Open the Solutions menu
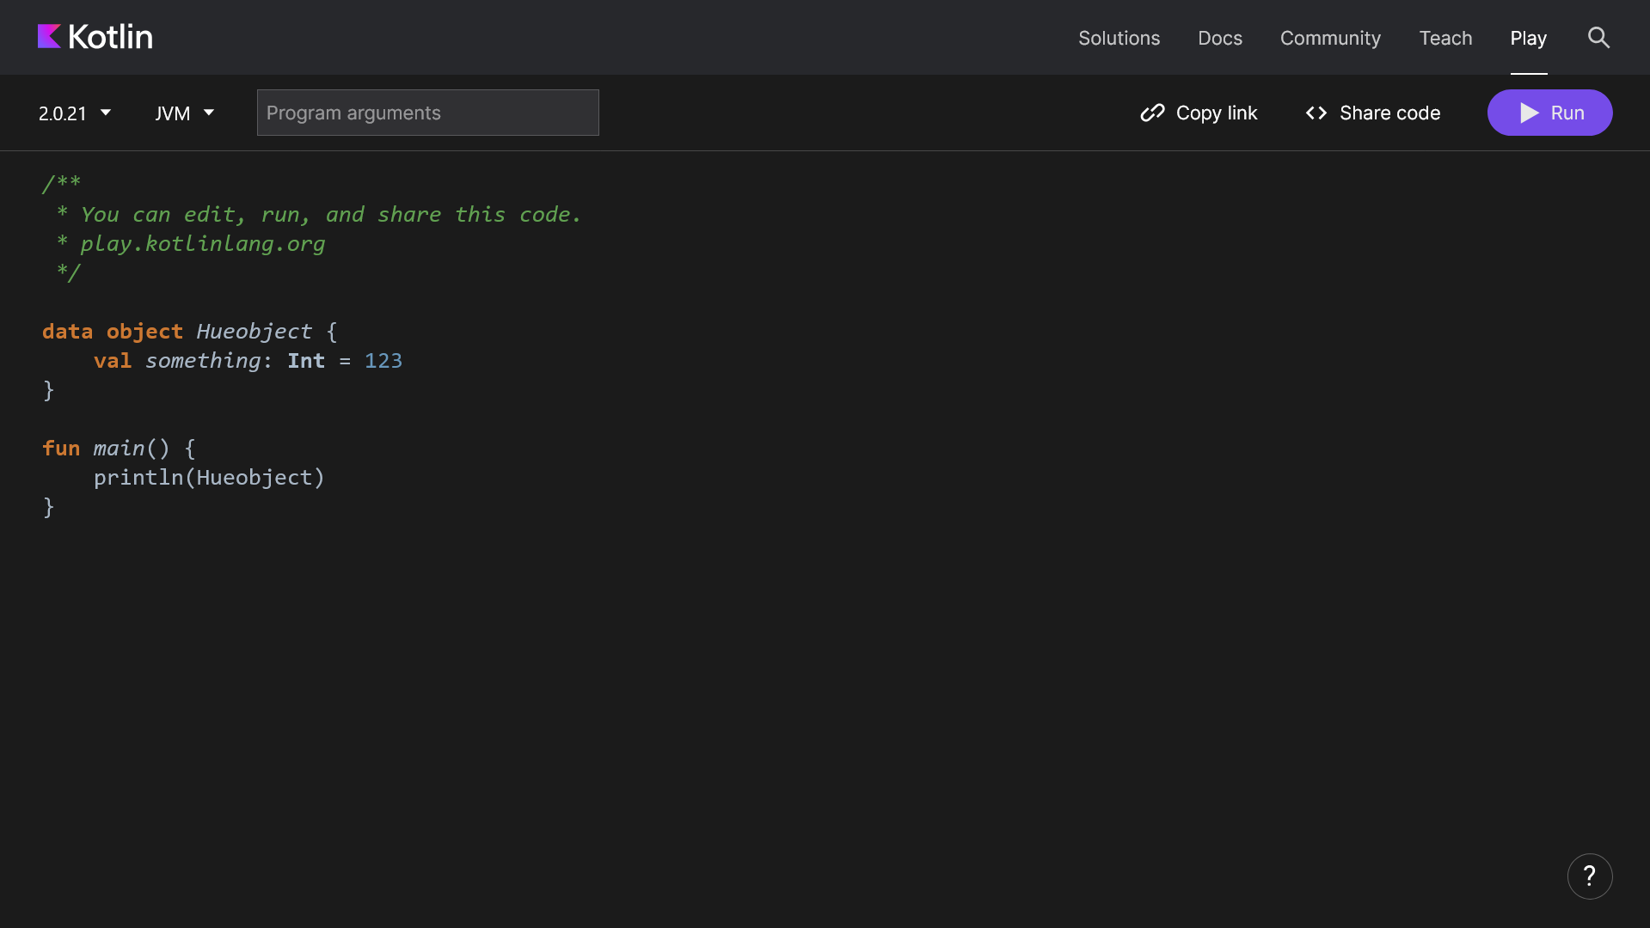The height and width of the screenshot is (928, 1650). click(1119, 38)
